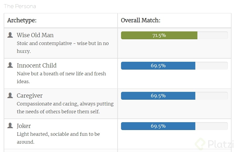
Task: Select the Caregiver archetype title
Action: tap(30, 95)
